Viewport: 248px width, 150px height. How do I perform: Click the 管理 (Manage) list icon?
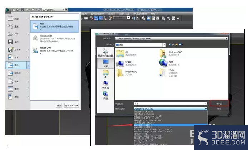click(10, 89)
